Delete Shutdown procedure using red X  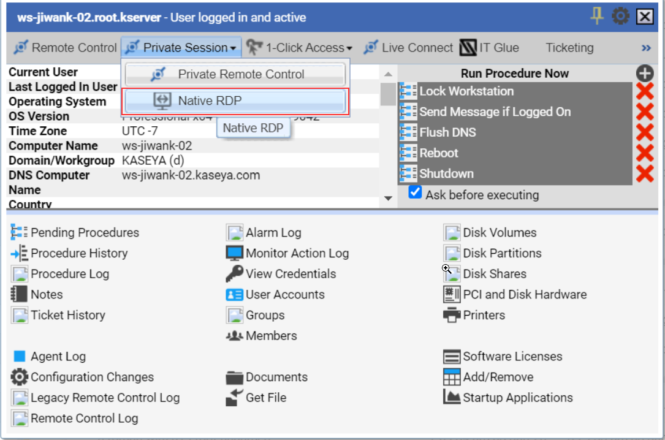coord(645,173)
